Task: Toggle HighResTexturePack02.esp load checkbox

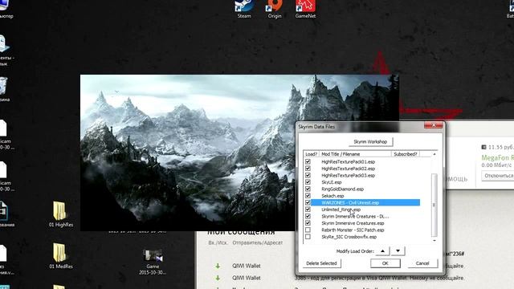Action: [308, 169]
